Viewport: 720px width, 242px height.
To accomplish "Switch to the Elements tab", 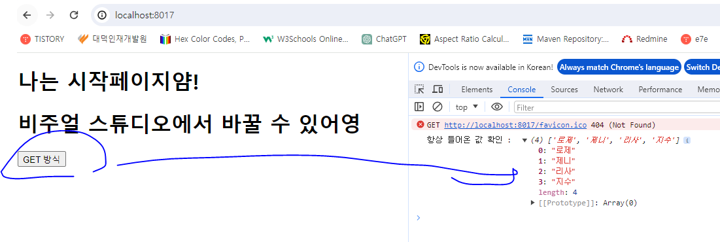I will point(477,90).
